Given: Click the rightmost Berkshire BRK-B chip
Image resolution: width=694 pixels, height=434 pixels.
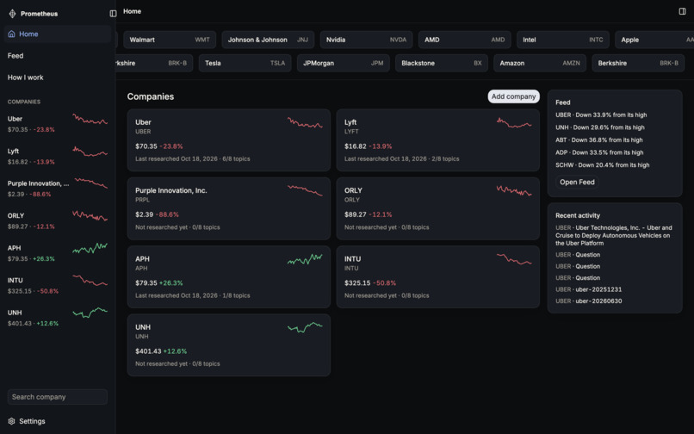Looking at the screenshot, I should click(638, 64).
